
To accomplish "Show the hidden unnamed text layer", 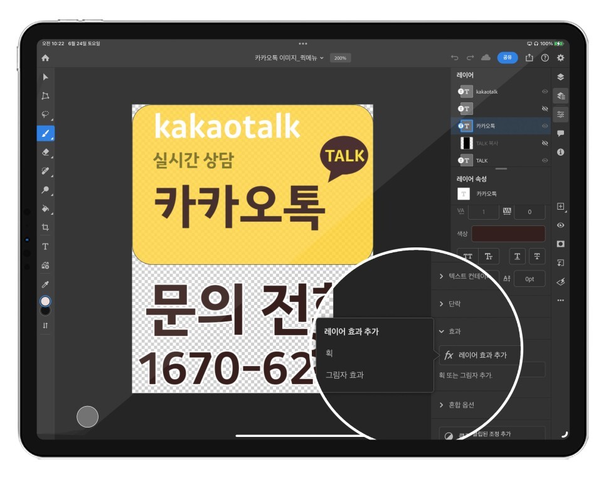I will (x=545, y=109).
